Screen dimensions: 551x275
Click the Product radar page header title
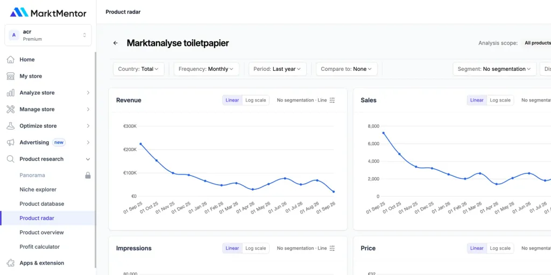(123, 12)
